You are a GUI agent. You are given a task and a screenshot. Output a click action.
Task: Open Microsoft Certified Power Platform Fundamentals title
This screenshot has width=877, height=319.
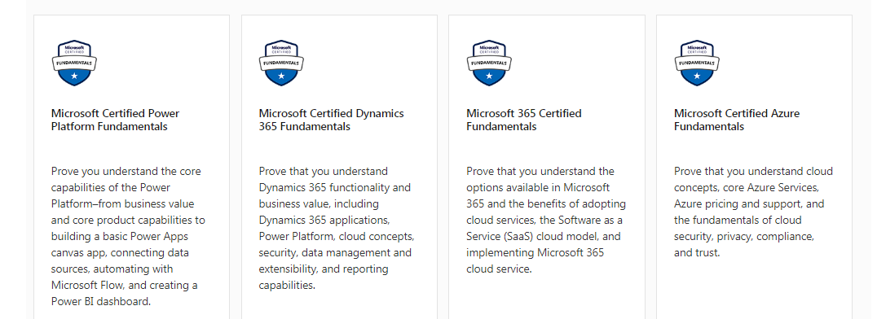[x=115, y=120]
